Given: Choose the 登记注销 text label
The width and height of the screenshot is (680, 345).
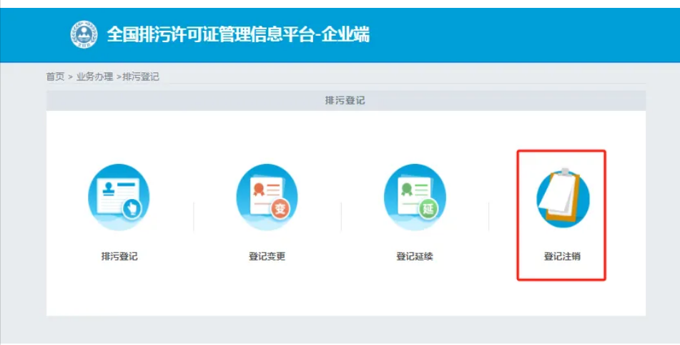Looking at the screenshot, I should [562, 256].
